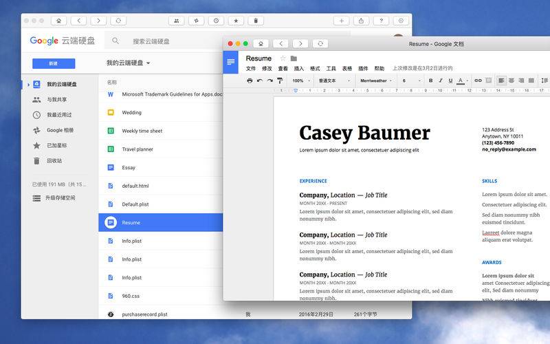Expand the 我的云端硬盘 sidebar tree arrow
Viewport: 550px width, 344px height.
pos(28,84)
